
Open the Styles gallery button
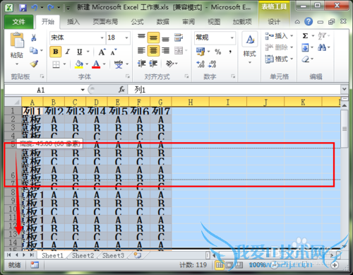pyautogui.click(x=250, y=47)
